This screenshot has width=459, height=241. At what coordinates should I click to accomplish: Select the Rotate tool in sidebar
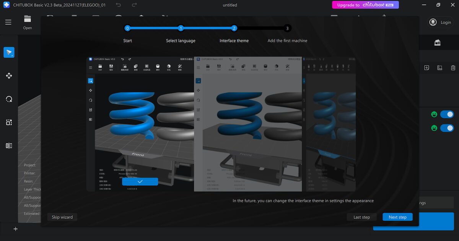[9, 99]
